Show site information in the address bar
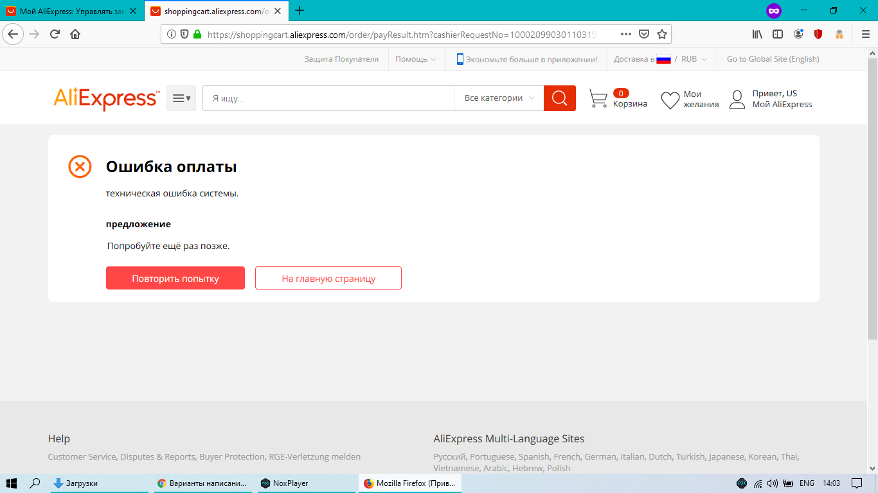The image size is (878, 493). 172,35
